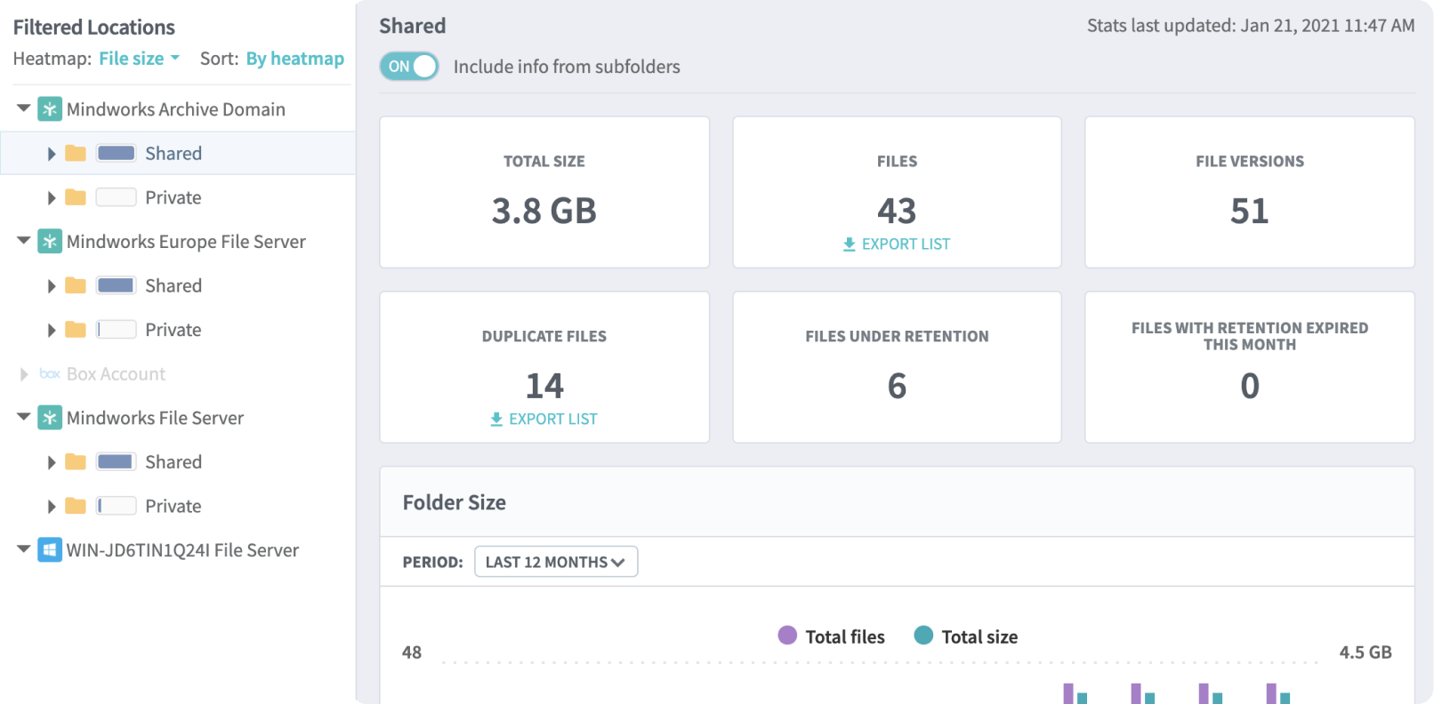Click the WIN-JD6TIN1Q24I Windows server icon
Viewport: 1434px width, 704px height.
50,550
